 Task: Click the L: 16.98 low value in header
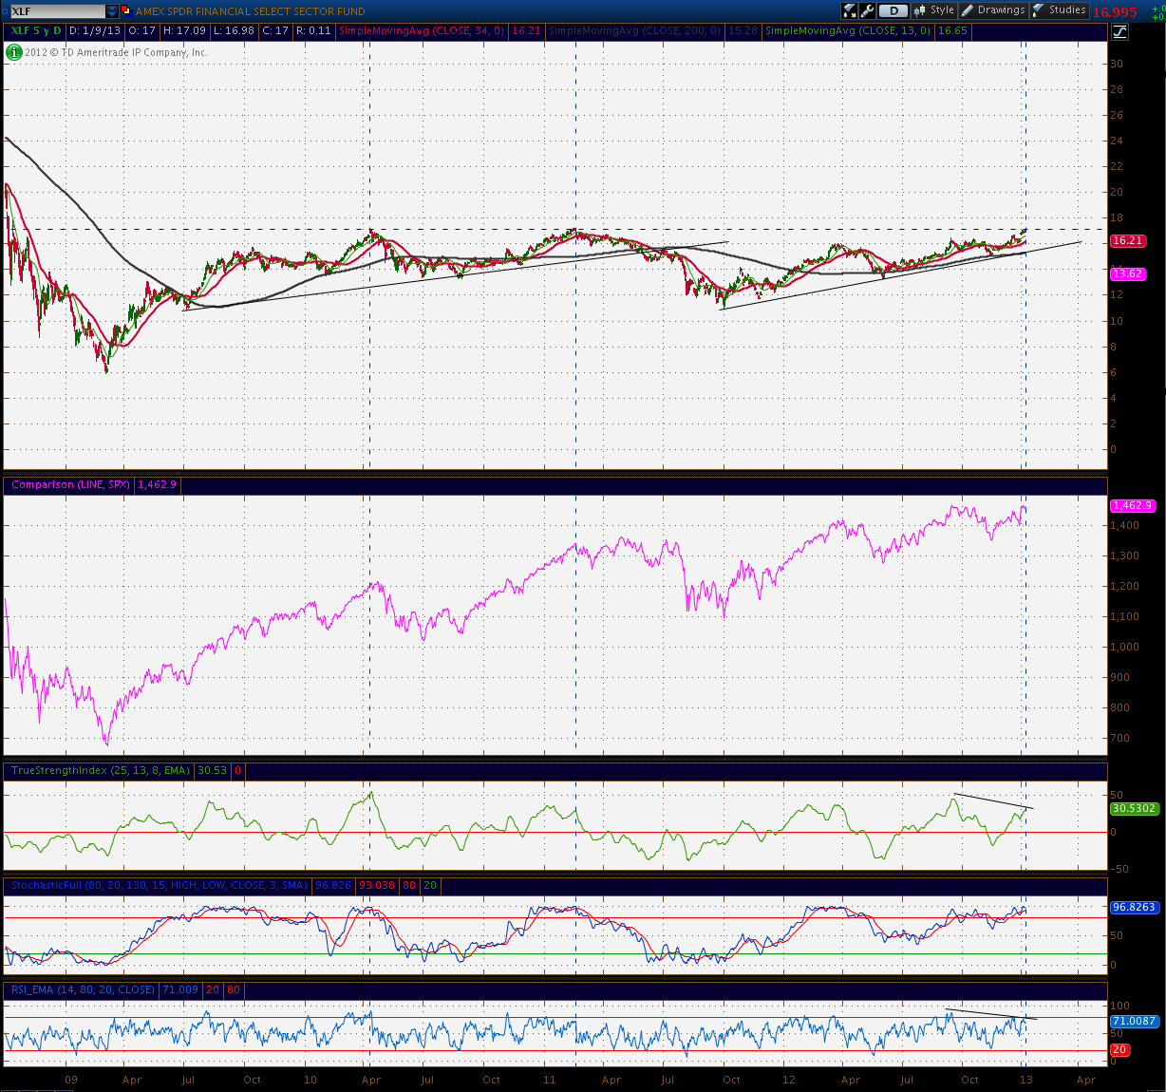[x=234, y=31]
